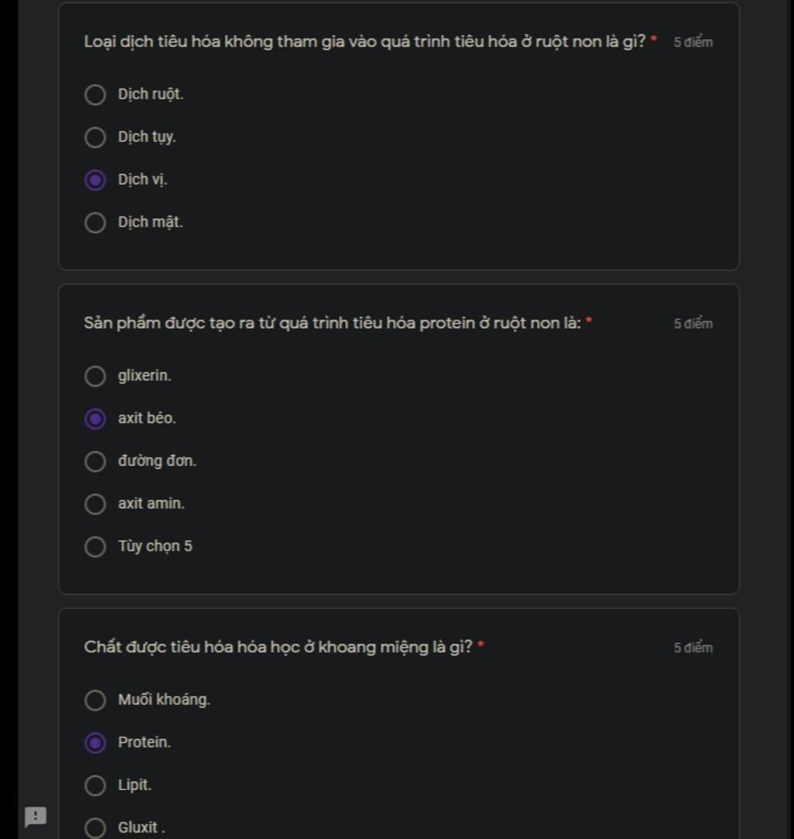Click the question about khoang miệng
The width and height of the screenshot is (794, 839).
(x=278, y=647)
